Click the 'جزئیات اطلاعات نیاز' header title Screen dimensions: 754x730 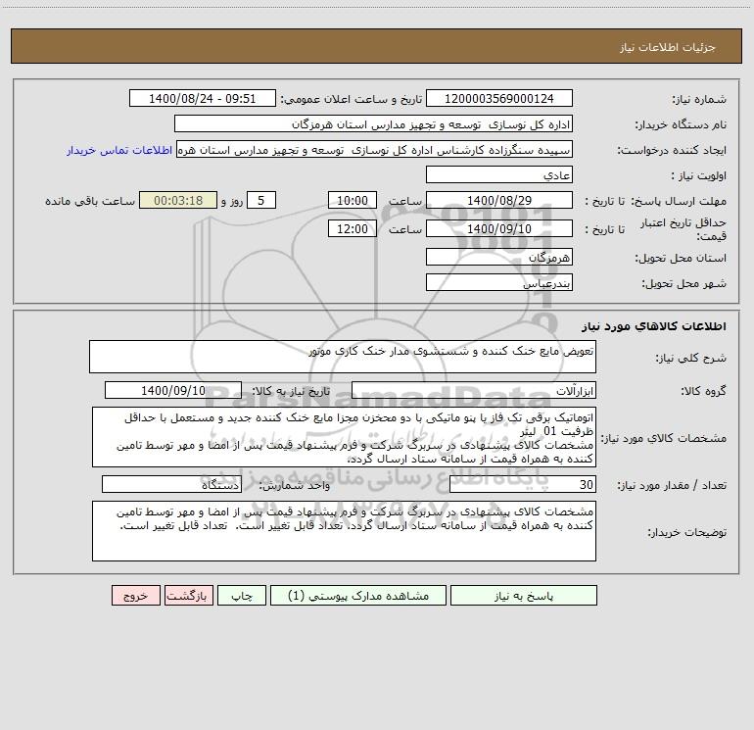[x=668, y=47]
